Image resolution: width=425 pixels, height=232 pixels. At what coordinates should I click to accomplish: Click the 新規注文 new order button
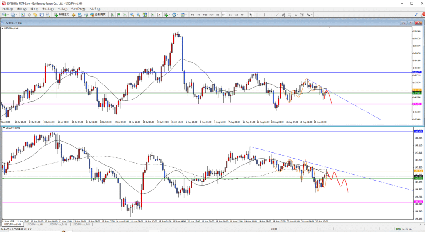click(61, 15)
